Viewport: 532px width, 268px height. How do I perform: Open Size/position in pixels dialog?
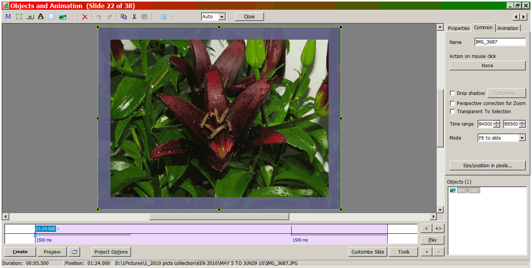(x=487, y=166)
